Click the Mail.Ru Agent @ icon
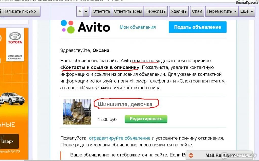 191,155
